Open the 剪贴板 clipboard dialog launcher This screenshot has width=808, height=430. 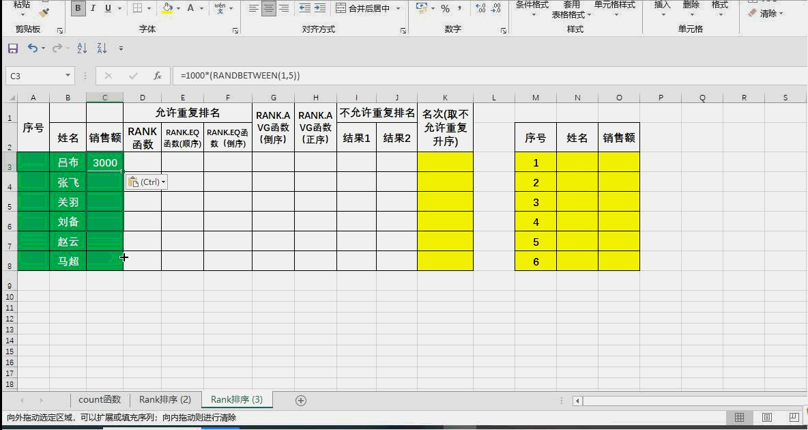point(60,31)
